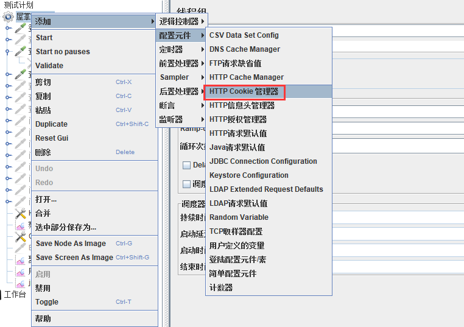
Task: Expand the 逻辑控制器 submenu
Action: click(x=181, y=21)
